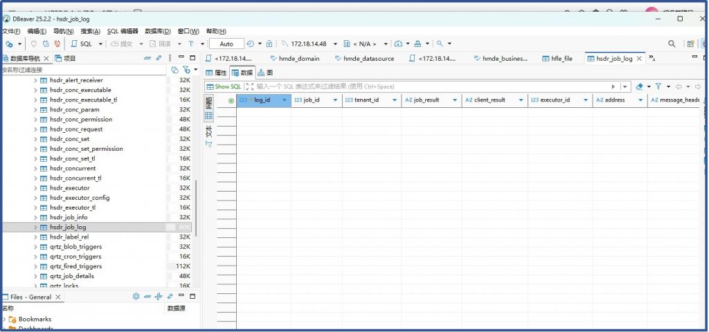
Task: Expand the hsdr_job_log tree node
Action: tap(35, 227)
